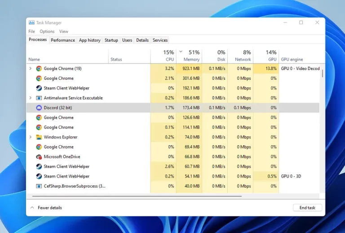Screen dimensions: 345x233
Task: Select the Discord (32 bit) process name
Action: coord(58,108)
